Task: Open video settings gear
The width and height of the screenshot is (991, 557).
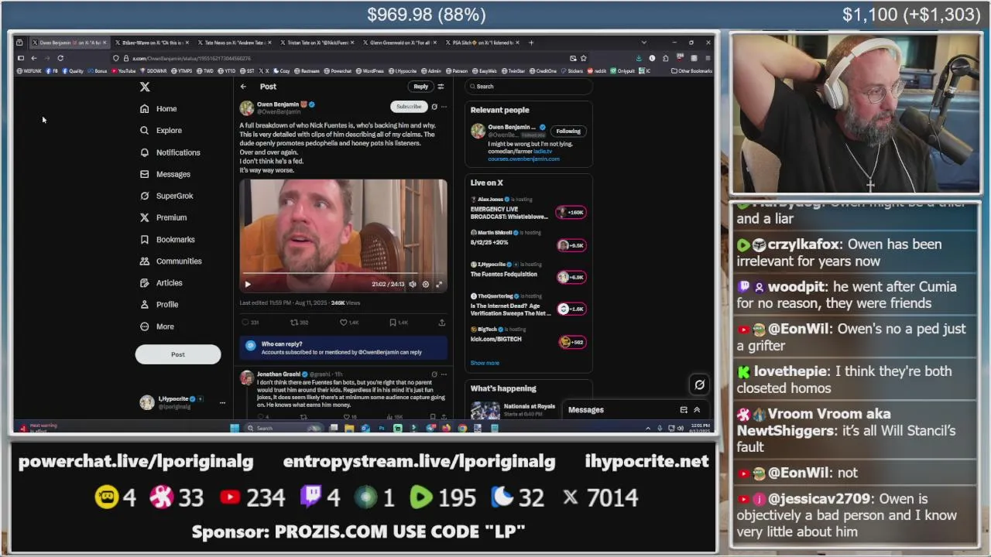Action: pos(425,284)
